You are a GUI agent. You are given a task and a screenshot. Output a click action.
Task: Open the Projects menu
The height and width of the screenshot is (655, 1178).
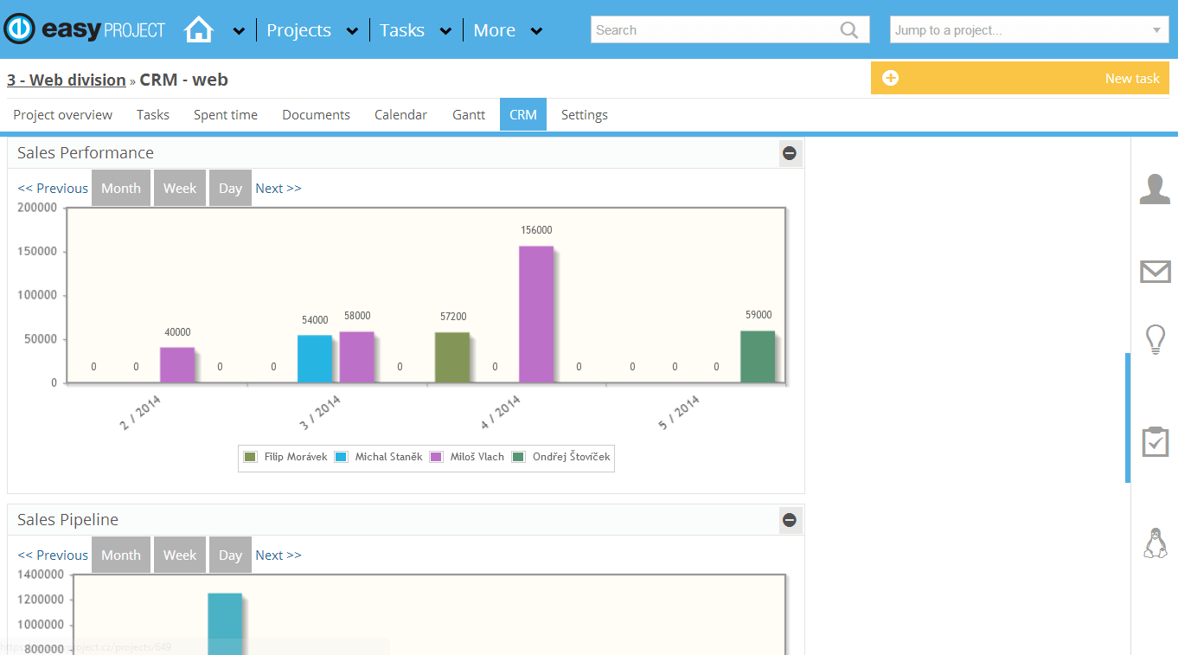pyautogui.click(x=298, y=30)
